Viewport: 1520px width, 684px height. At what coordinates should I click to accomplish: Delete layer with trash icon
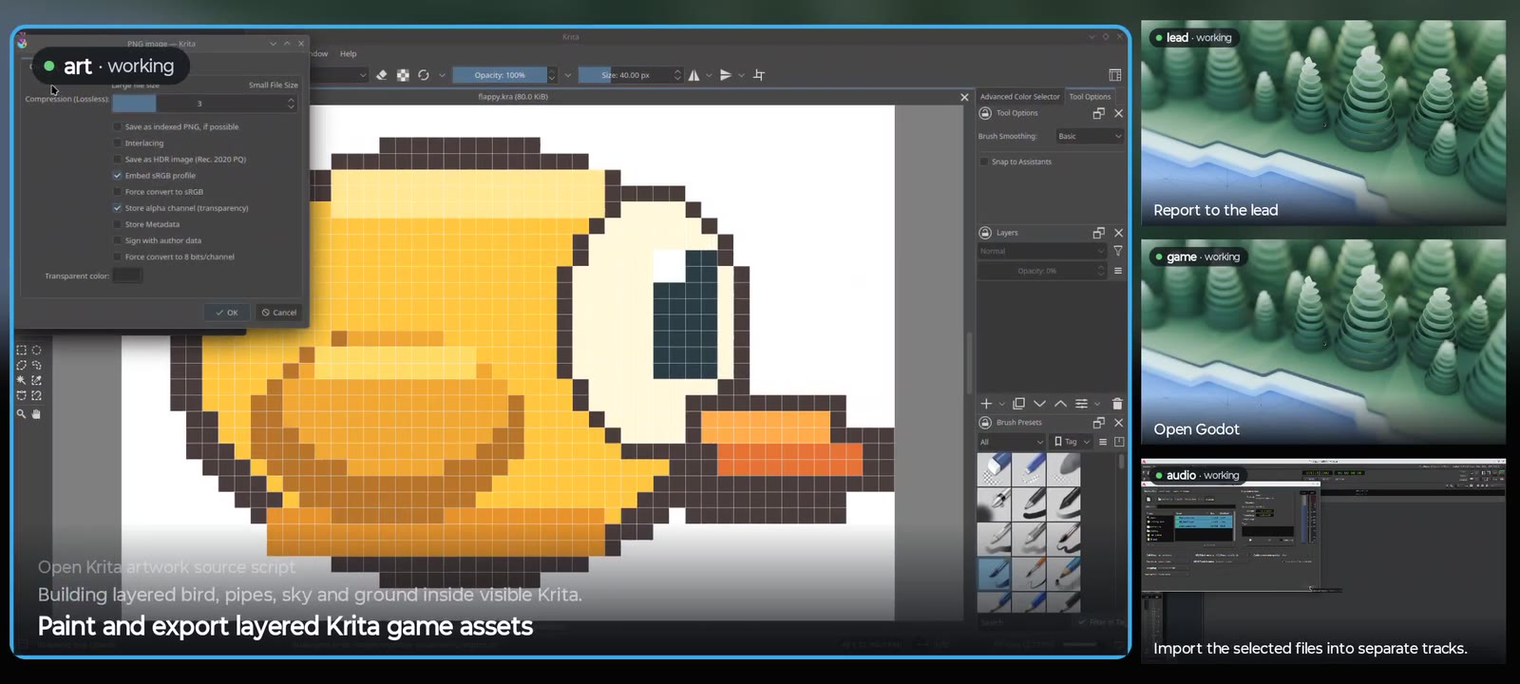[1117, 404]
